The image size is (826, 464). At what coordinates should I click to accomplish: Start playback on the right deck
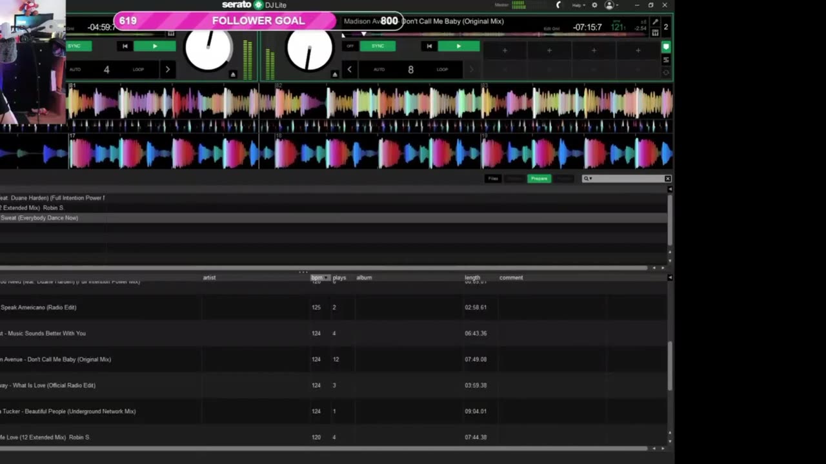tap(459, 46)
